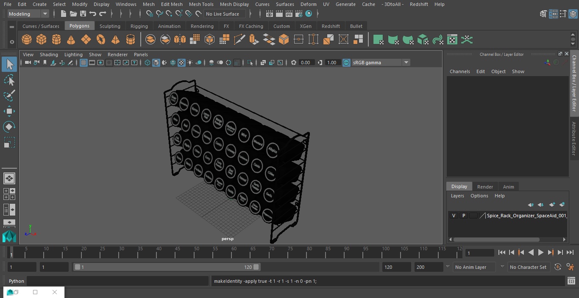Activate the Rotate tool
The width and height of the screenshot is (579, 298).
click(9, 127)
